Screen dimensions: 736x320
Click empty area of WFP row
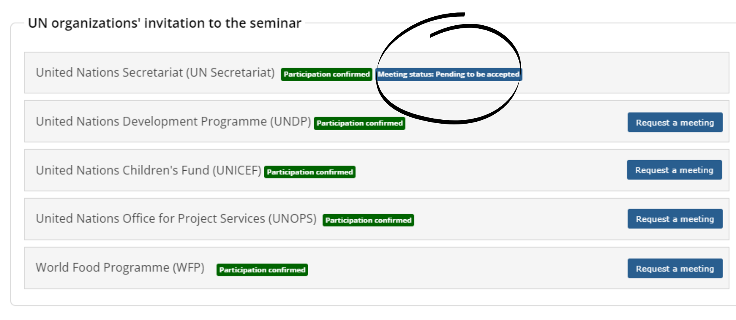tap(467, 268)
